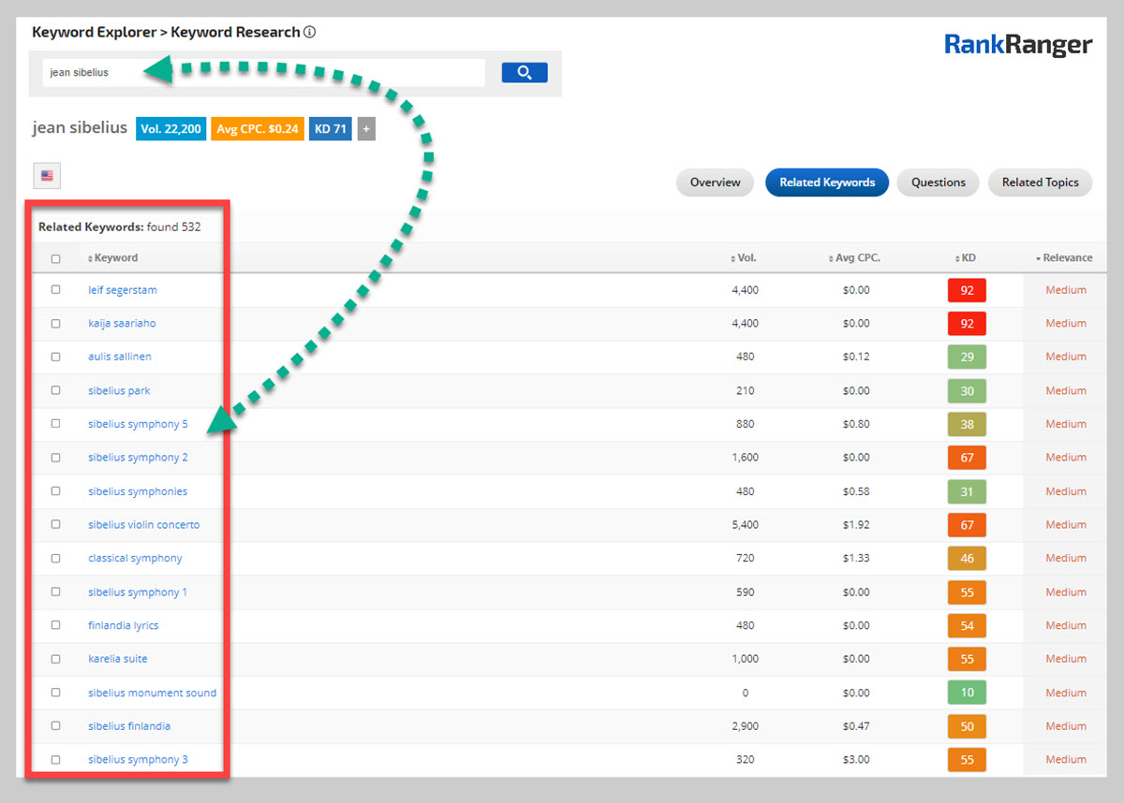Open the leif segerstam keyword link

(123, 290)
